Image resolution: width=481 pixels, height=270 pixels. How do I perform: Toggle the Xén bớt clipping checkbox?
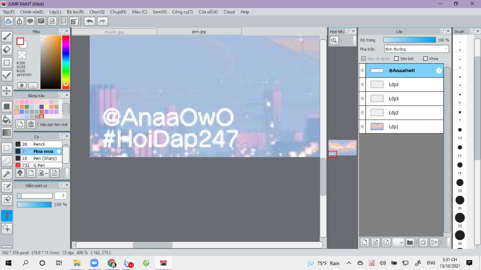click(x=396, y=59)
